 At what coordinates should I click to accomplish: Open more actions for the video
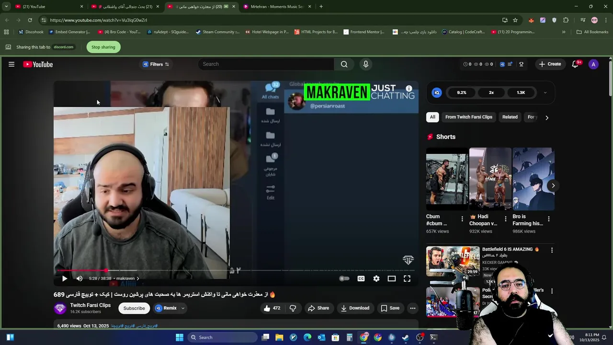[x=413, y=308]
